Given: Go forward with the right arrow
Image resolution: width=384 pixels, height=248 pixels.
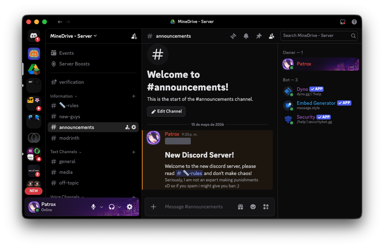Looking at the screenshot, I should coord(68,22).
